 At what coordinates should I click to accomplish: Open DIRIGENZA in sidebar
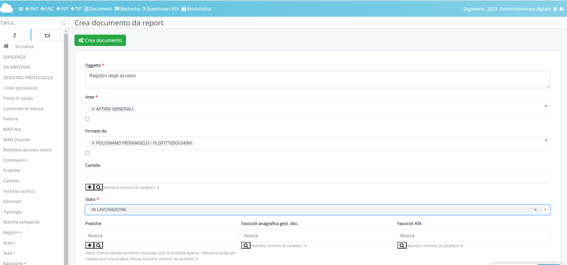pos(14,57)
